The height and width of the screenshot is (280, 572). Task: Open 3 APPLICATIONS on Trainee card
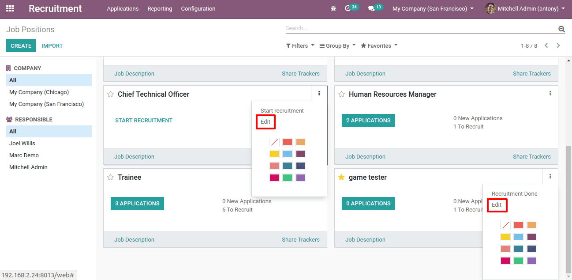(137, 204)
